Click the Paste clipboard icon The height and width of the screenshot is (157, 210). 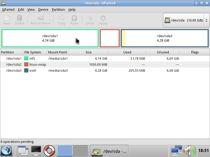(74, 18)
